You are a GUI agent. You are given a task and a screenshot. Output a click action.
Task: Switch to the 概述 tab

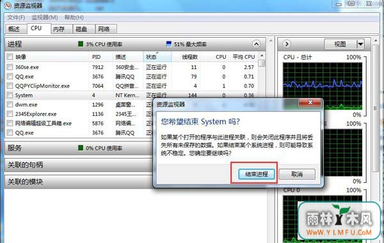coord(15,29)
